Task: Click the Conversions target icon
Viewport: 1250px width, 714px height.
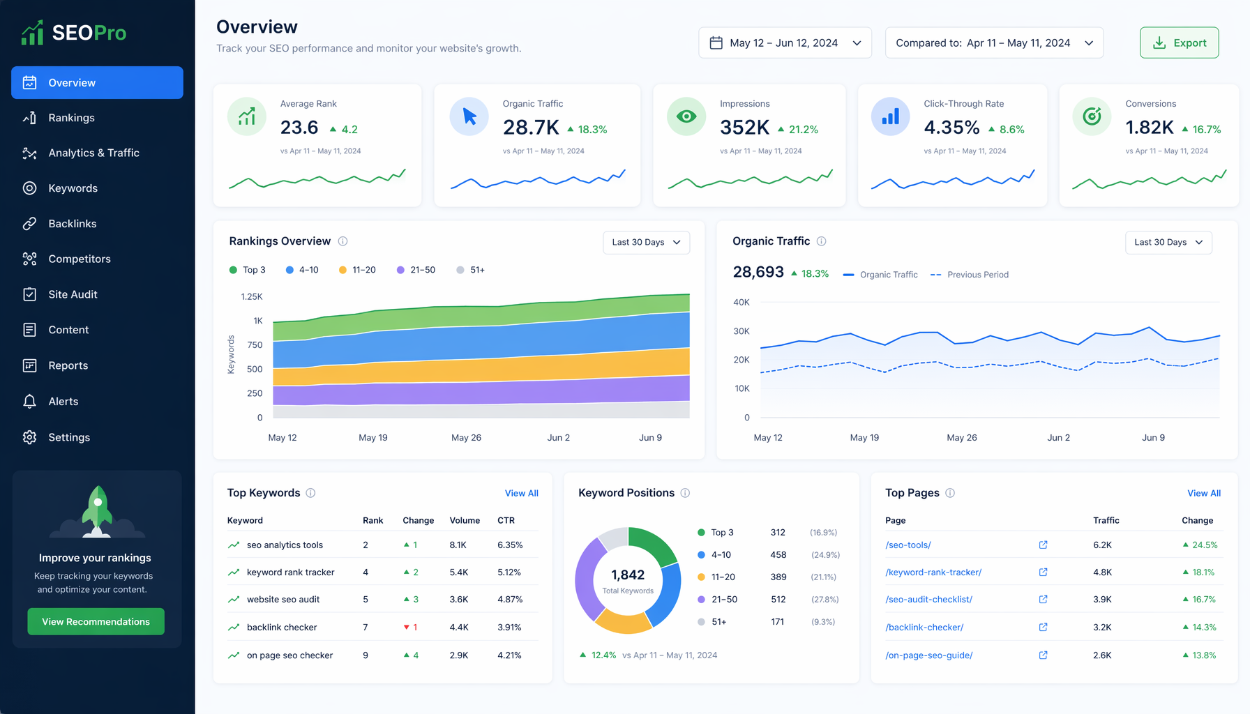Action: click(1092, 116)
